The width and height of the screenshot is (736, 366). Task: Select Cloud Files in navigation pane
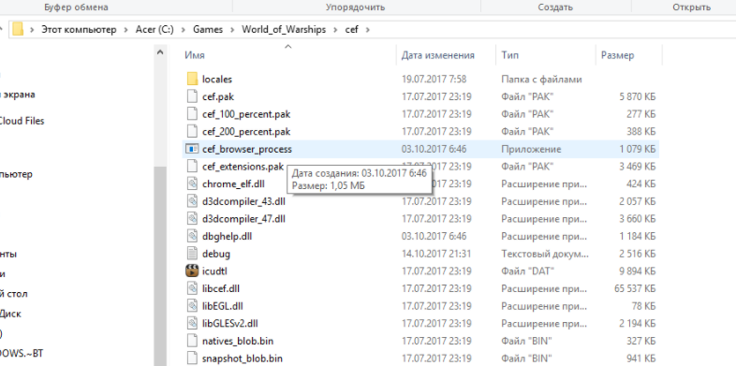22,121
